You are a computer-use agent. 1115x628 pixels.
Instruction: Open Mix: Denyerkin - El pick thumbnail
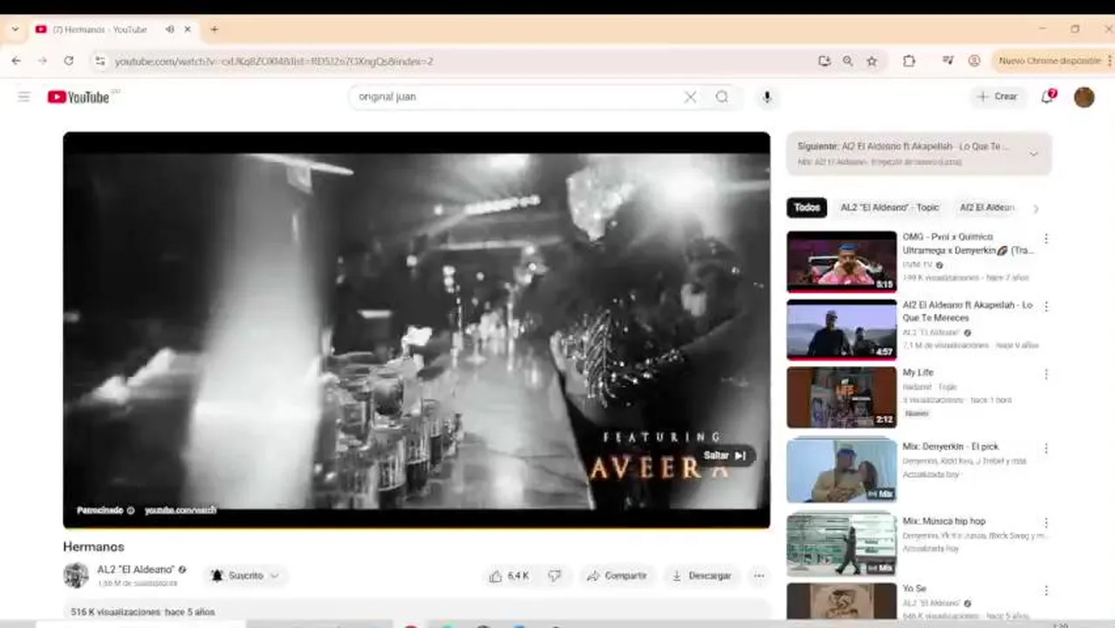[842, 472]
